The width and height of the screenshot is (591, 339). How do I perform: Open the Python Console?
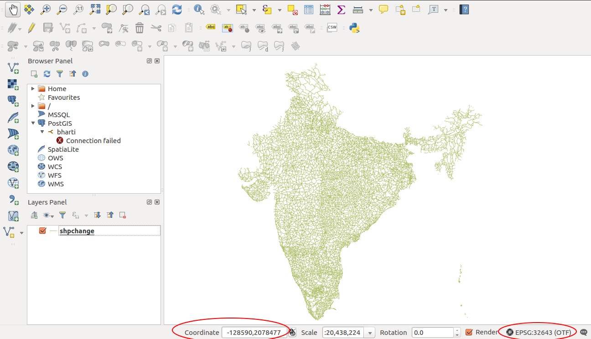point(353,27)
